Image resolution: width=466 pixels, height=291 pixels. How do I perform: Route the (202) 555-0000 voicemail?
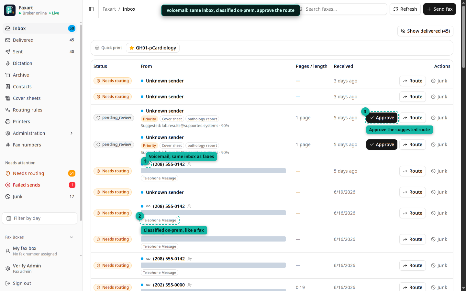pos(413,287)
